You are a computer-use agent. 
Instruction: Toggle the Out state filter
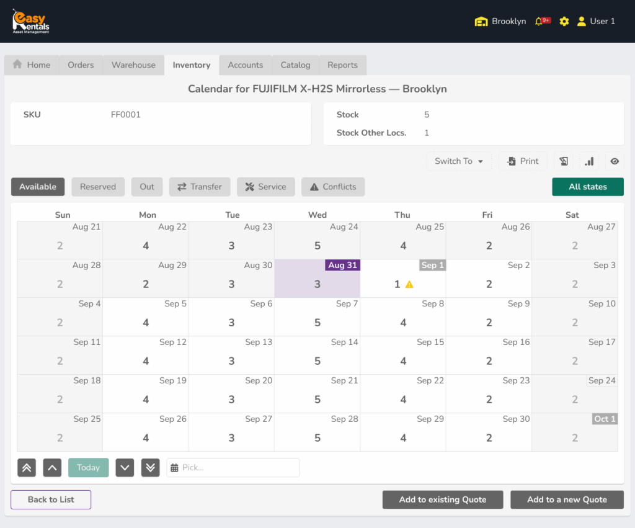(147, 187)
